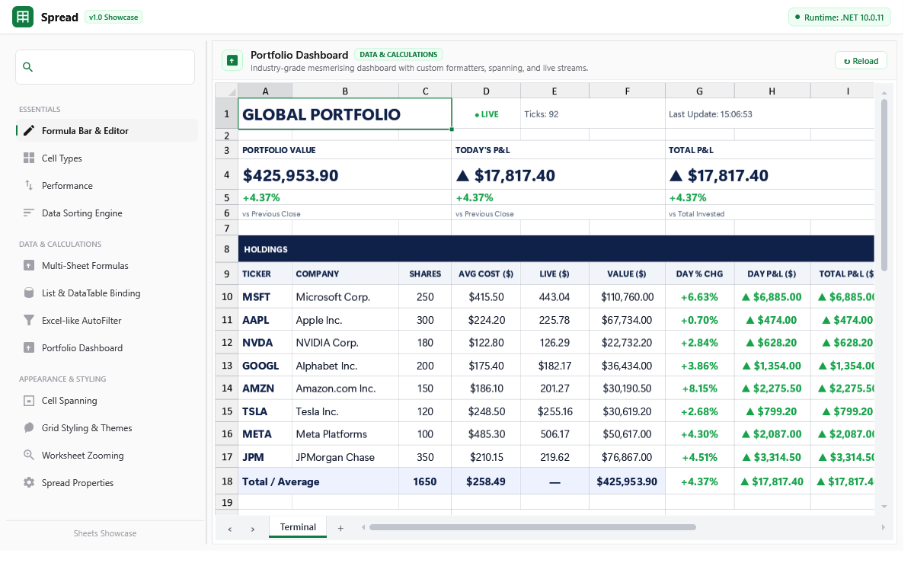Open Formula Bar & Editor page

pyautogui.click(x=107, y=131)
